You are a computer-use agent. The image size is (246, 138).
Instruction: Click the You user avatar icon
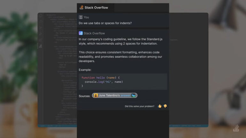point(81,17)
